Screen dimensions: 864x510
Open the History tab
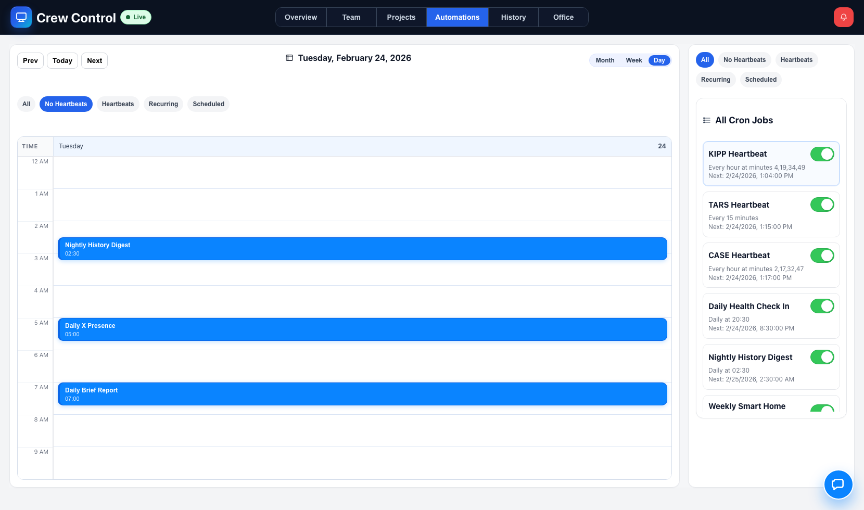coord(513,17)
